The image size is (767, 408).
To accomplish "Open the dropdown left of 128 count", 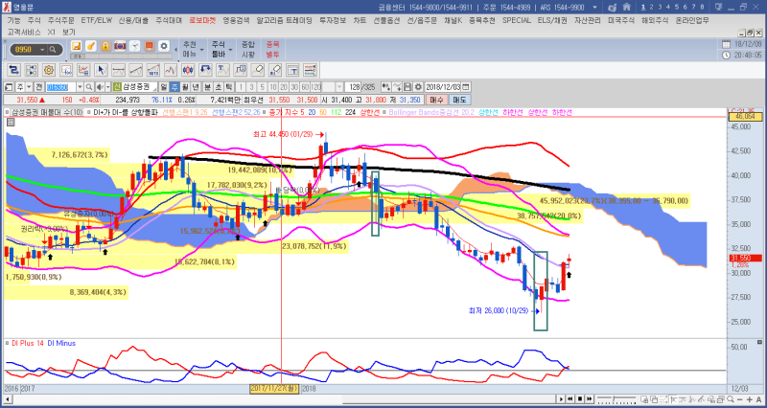I will [x=339, y=87].
